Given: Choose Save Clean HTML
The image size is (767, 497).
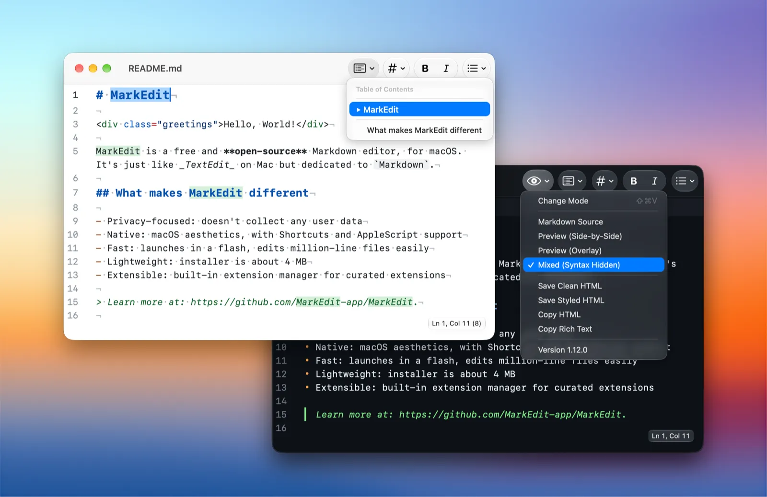Looking at the screenshot, I should click(593, 286).
